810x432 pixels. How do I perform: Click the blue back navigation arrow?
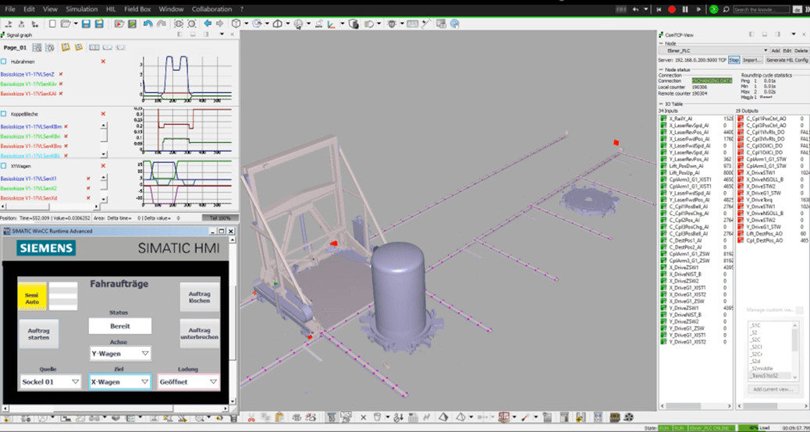208,24
